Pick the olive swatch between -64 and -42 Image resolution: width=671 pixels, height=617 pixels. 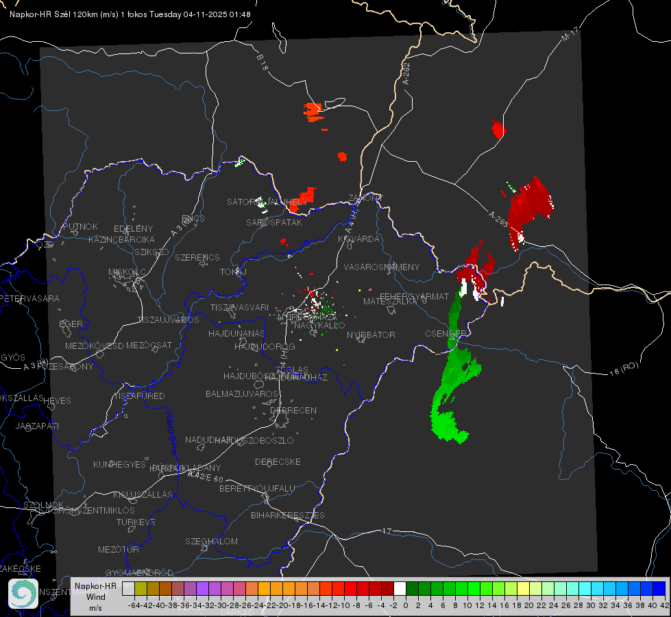point(141,588)
